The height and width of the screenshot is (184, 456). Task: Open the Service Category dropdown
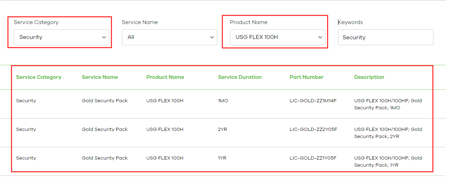(x=61, y=37)
